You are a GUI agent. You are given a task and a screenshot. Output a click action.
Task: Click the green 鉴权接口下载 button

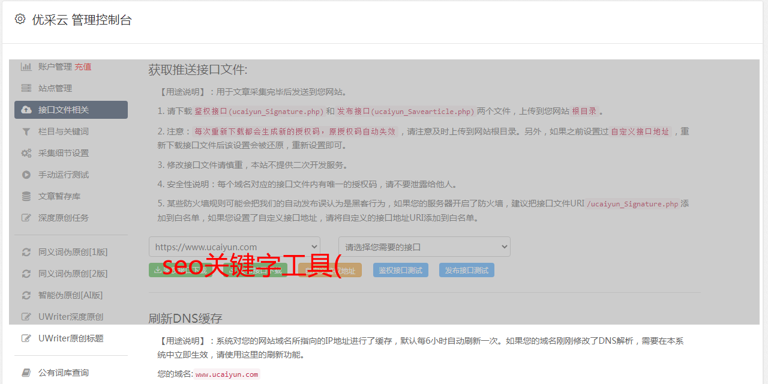click(x=181, y=270)
